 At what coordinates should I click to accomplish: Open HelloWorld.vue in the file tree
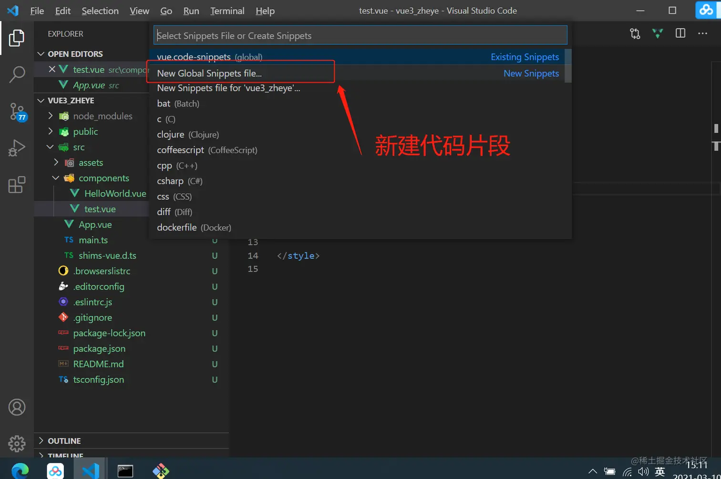[115, 193]
